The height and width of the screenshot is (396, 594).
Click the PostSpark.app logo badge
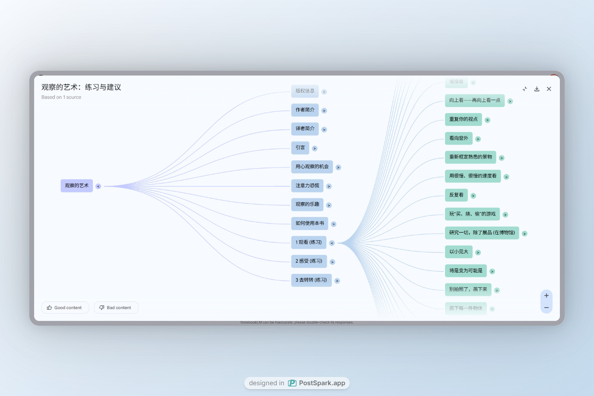297,383
